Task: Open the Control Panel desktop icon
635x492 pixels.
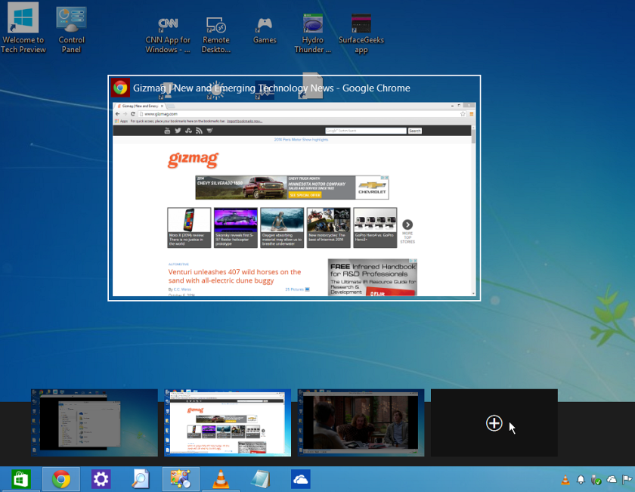Action: (x=71, y=29)
